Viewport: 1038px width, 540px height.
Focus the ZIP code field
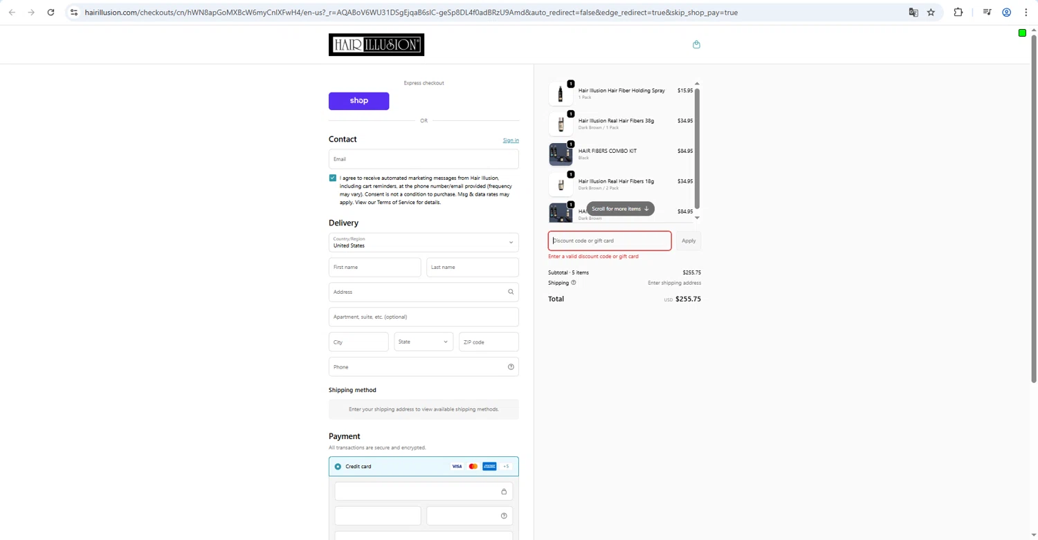[x=489, y=342]
